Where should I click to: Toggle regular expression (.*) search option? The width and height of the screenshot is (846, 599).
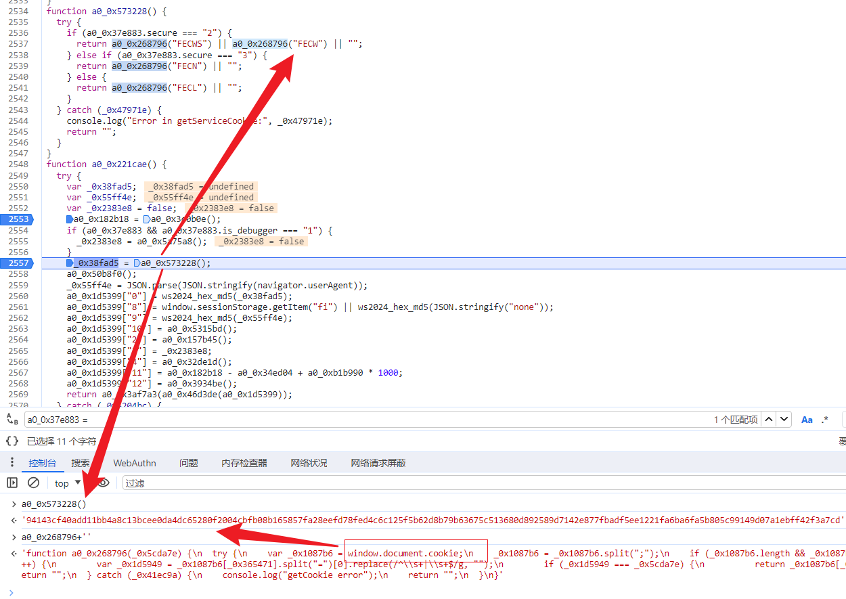pyautogui.click(x=824, y=420)
